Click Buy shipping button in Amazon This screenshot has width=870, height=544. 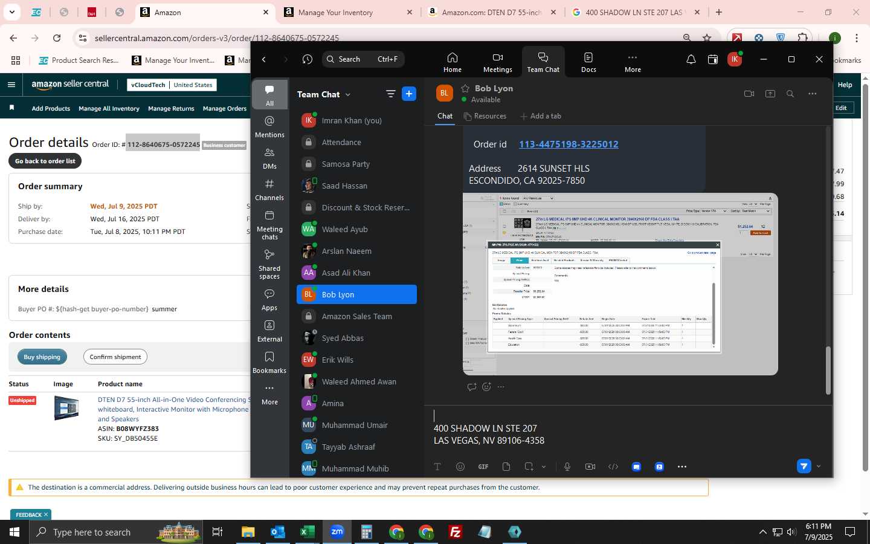42,357
